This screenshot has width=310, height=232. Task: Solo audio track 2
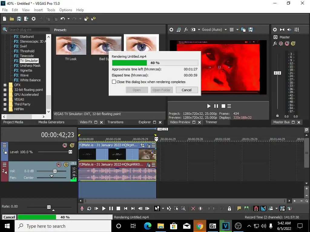click(66, 164)
